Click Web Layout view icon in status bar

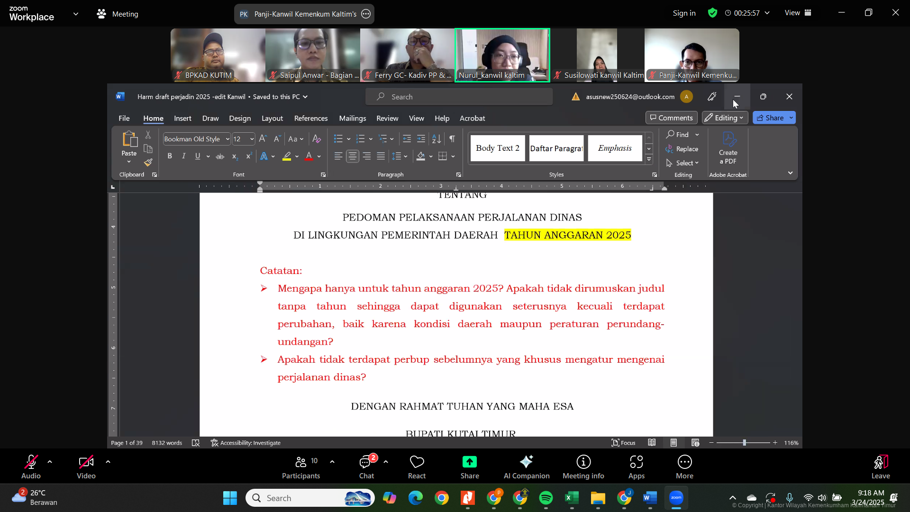695,443
